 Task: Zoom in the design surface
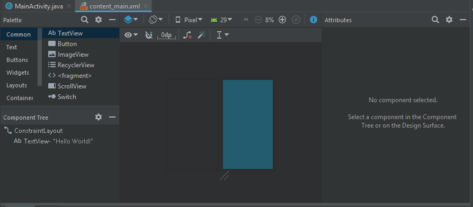[x=282, y=20]
